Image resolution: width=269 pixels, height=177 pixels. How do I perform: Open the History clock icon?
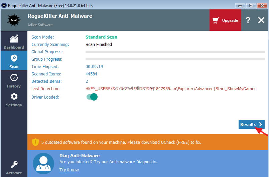pyautogui.click(x=14, y=77)
